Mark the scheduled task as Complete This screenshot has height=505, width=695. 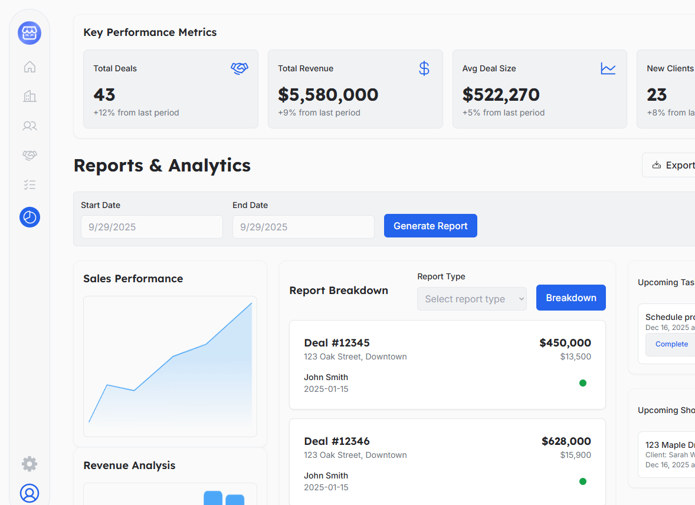[671, 344]
